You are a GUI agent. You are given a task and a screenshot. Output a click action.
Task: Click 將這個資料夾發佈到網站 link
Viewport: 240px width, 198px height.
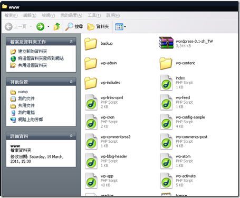[x=41, y=58]
